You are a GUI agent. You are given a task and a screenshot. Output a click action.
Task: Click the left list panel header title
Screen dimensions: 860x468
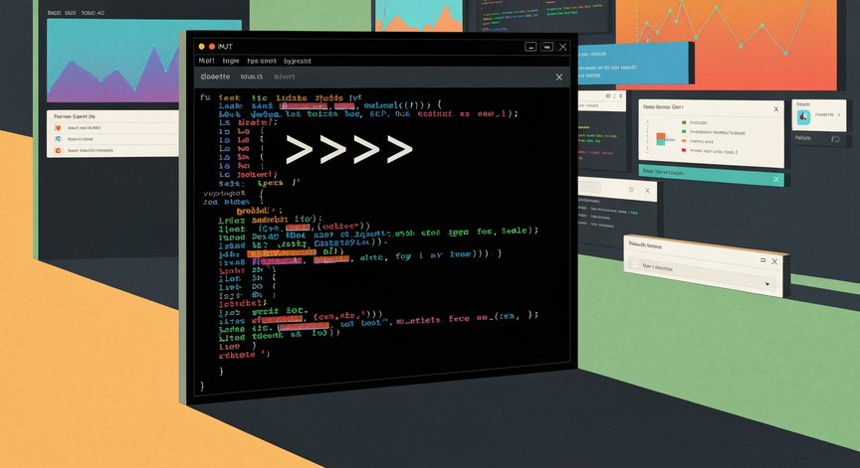74,116
